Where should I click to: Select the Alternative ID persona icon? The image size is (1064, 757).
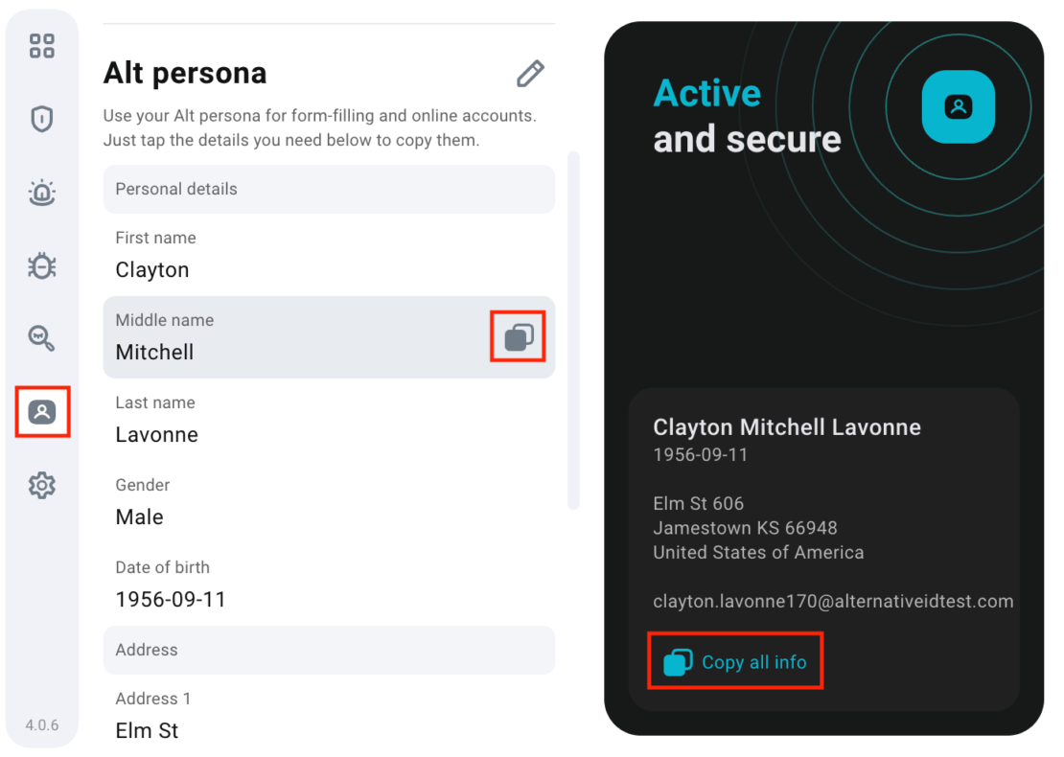click(x=42, y=412)
